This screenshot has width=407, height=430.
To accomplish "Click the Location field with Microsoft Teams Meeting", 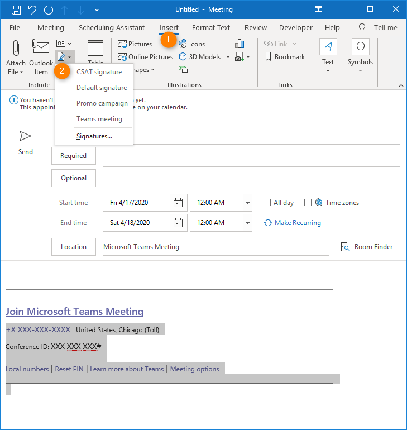I will (216, 247).
